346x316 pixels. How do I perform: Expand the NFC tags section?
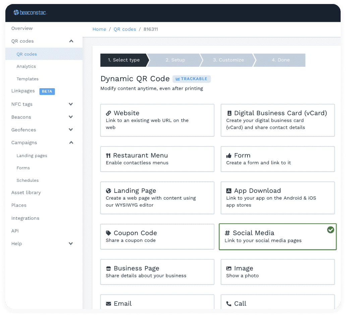pyautogui.click(x=71, y=104)
